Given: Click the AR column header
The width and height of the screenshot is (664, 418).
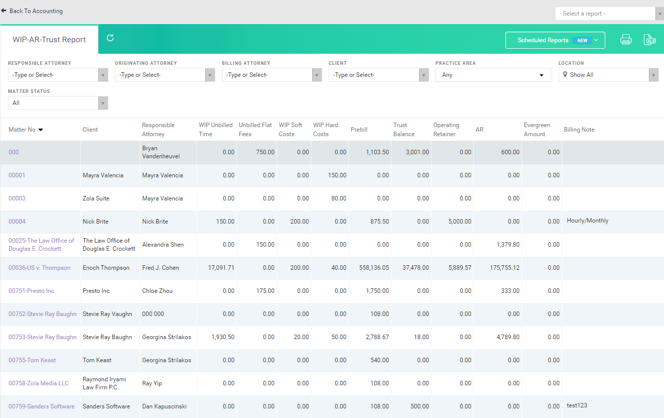Looking at the screenshot, I should [x=480, y=130].
